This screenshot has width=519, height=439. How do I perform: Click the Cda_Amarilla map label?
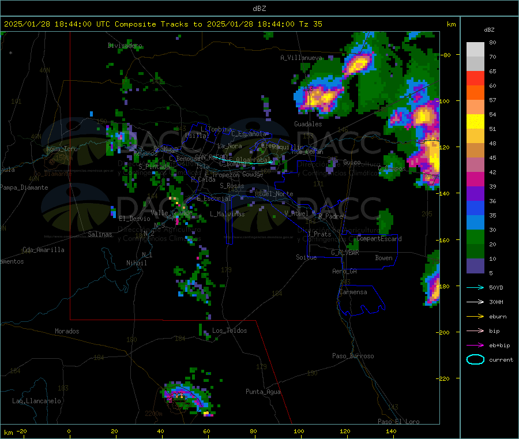(43, 250)
